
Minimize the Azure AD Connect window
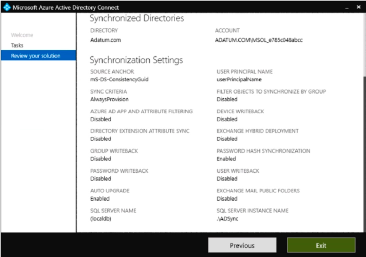click(x=348, y=7)
